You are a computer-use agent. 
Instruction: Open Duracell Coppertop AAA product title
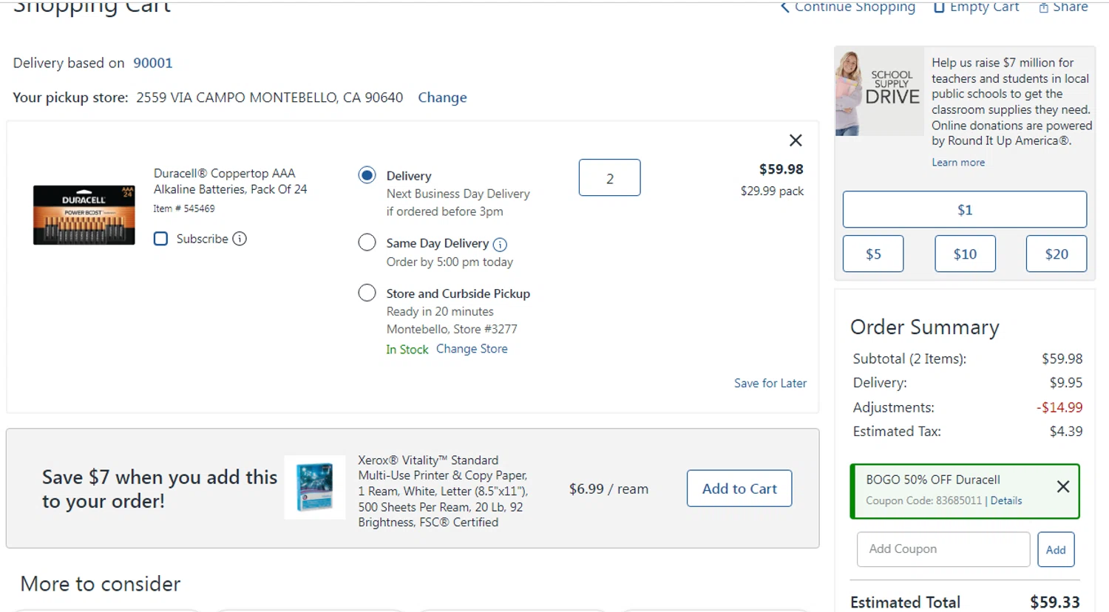tap(230, 181)
